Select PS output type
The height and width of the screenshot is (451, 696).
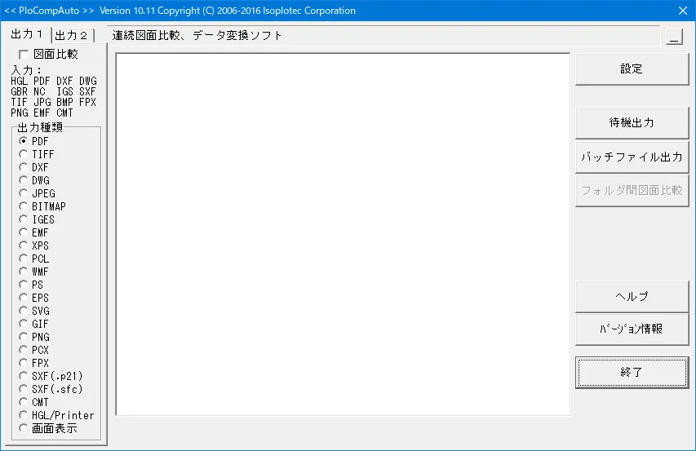pyautogui.click(x=31, y=285)
